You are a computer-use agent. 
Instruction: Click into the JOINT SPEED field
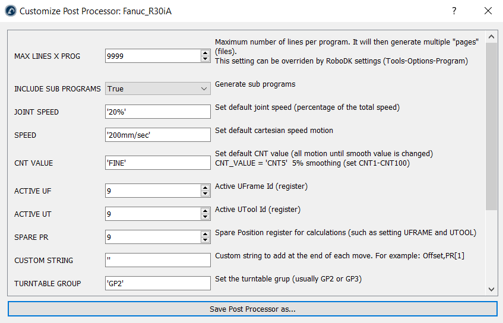(x=157, y=112)
